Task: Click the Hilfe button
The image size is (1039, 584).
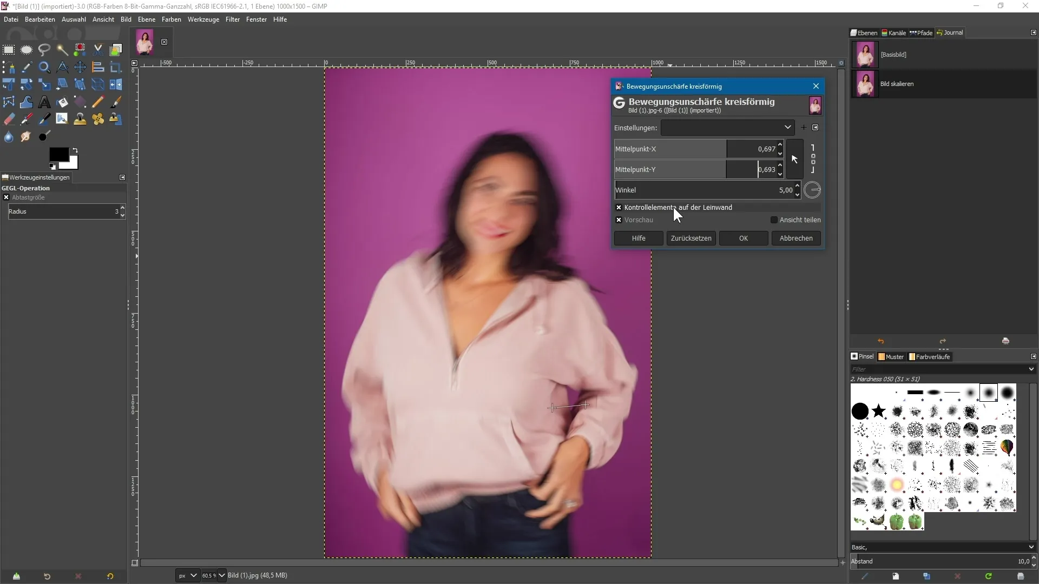Action: [639, 238]
